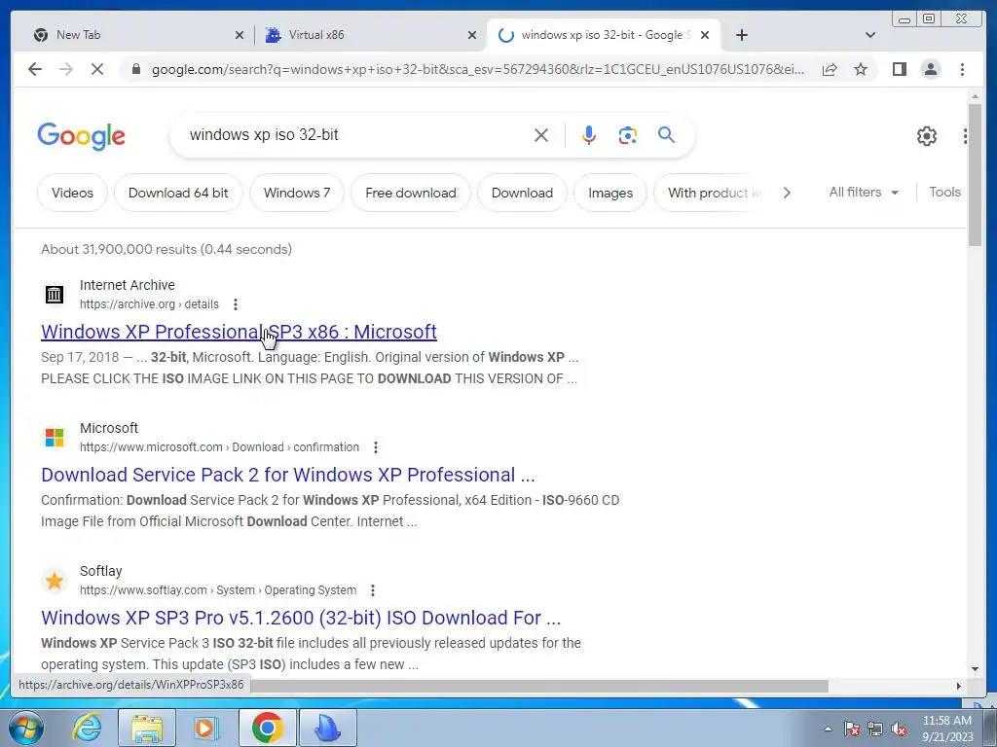
Task: Open Chrome side panel
Action: coord(899,69)
